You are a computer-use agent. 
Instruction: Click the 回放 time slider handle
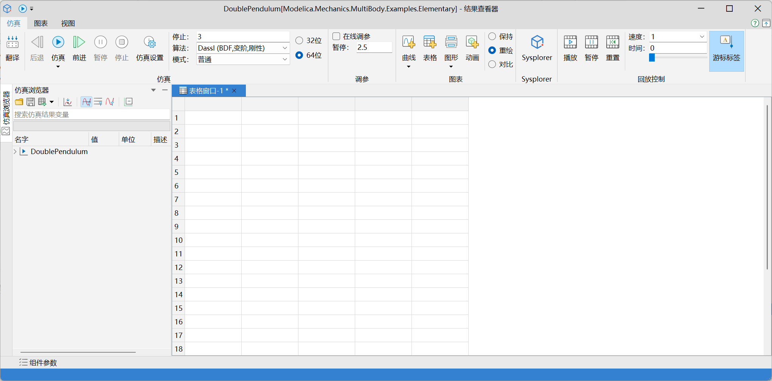tap(652, 57)
